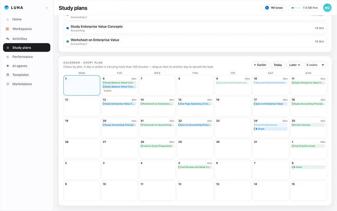
Task: Click Study Enterprise Value item on Tuesday 13
Action: (120, 104)
